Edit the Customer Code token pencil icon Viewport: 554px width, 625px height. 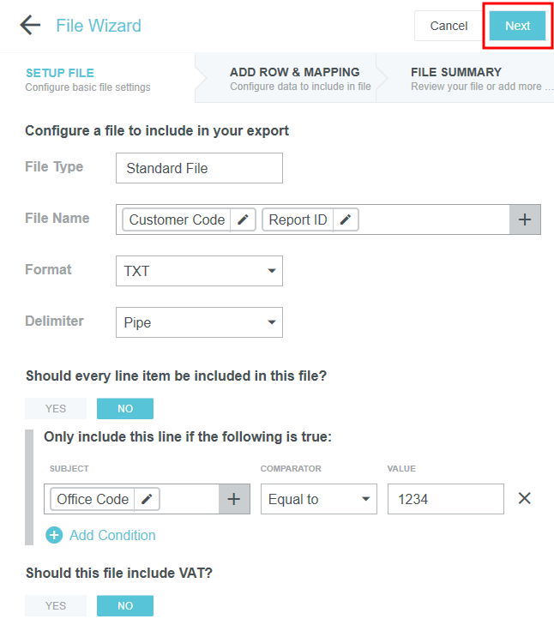coord(244,219)
